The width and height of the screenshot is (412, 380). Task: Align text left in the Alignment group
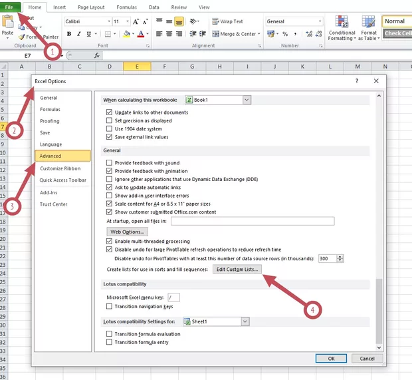pyautogui.click(x=159, y=34)
